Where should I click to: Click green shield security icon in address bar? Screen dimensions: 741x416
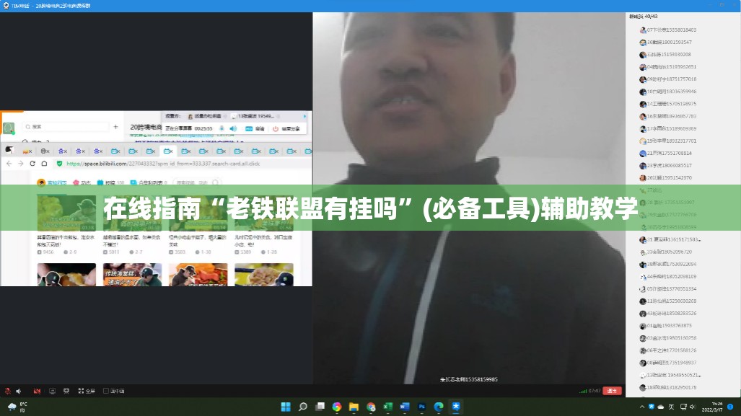pyautogui.click(x=59, y=164)
